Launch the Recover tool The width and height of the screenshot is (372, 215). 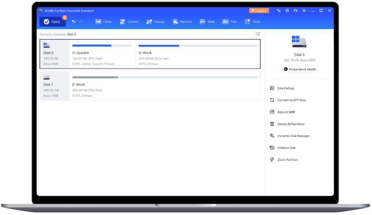183,21
